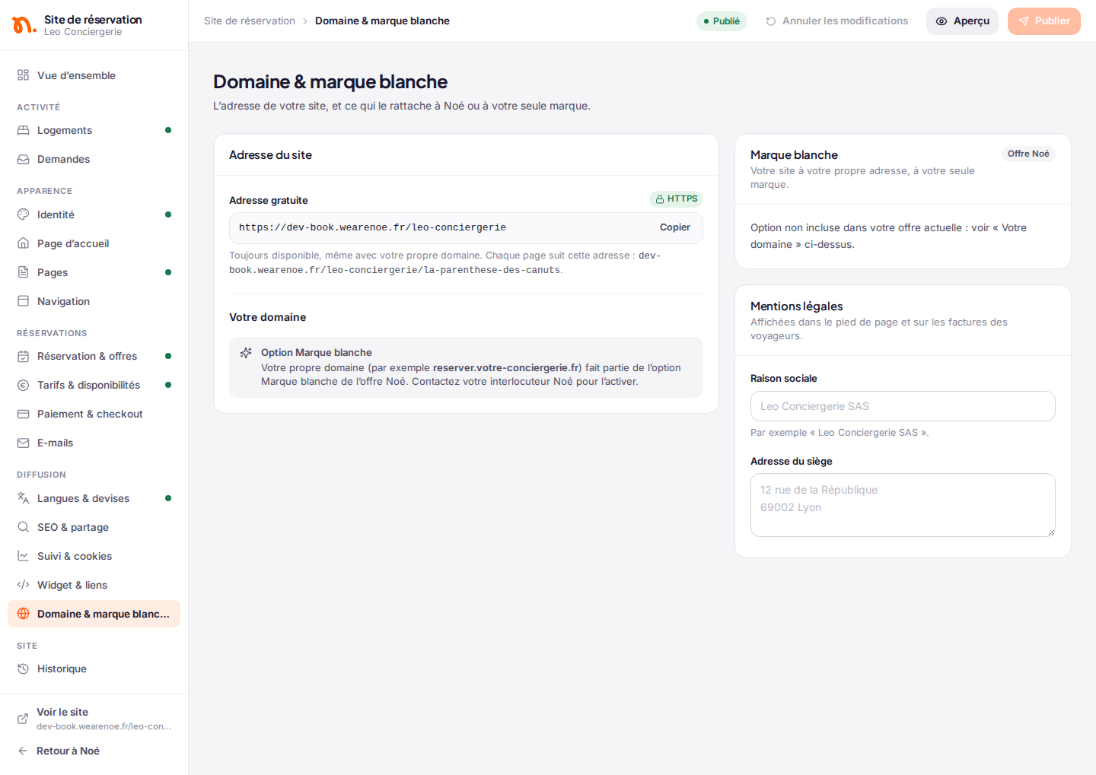This screenshot has width=1096, height=775.
Task: Click the Option Marque blanche sparkle icon
Action: (x=246, y=353)
